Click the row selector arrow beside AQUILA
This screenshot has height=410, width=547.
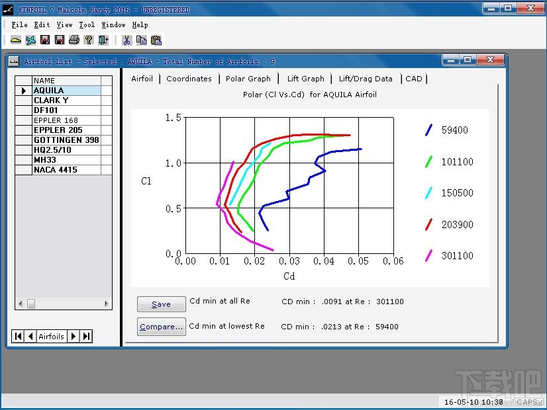pos(23,91)
